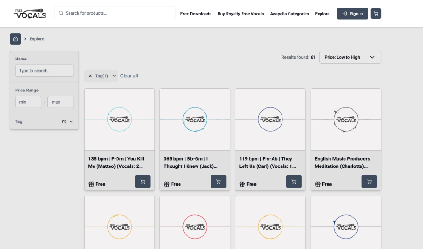Click the Sign in button
423x249 pixels.
(352, 14)
